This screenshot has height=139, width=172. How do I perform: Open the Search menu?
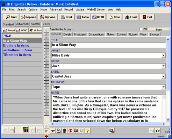click(x=21, y=9)
